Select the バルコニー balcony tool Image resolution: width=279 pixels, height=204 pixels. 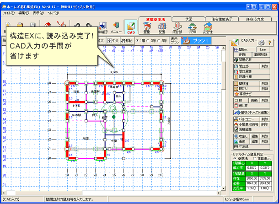[247, 119]
